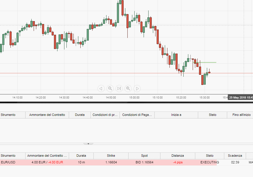Screen dimensions: 253x177
Task: Collapse panel using the small down arrow handle
Action: [88, 144]
